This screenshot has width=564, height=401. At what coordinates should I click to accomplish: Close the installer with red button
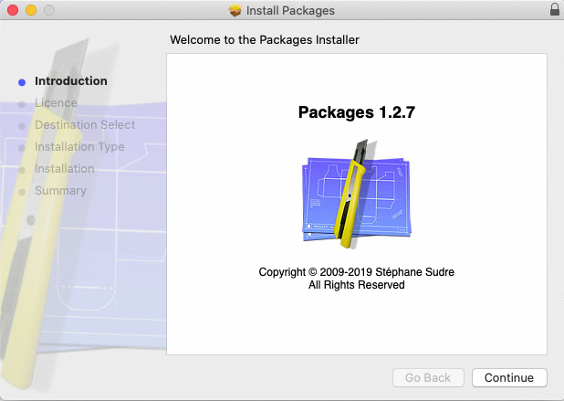coord(13,10)
